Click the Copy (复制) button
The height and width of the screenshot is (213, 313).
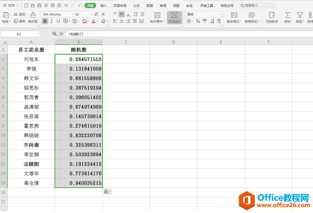coord(20,21)
